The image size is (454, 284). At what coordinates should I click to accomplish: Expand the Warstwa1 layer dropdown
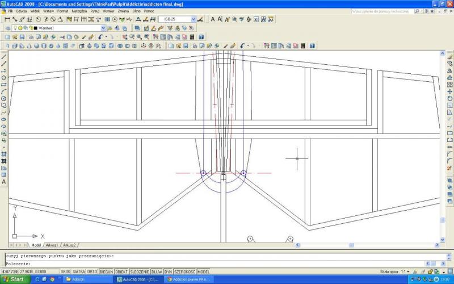tap(103, 28)
